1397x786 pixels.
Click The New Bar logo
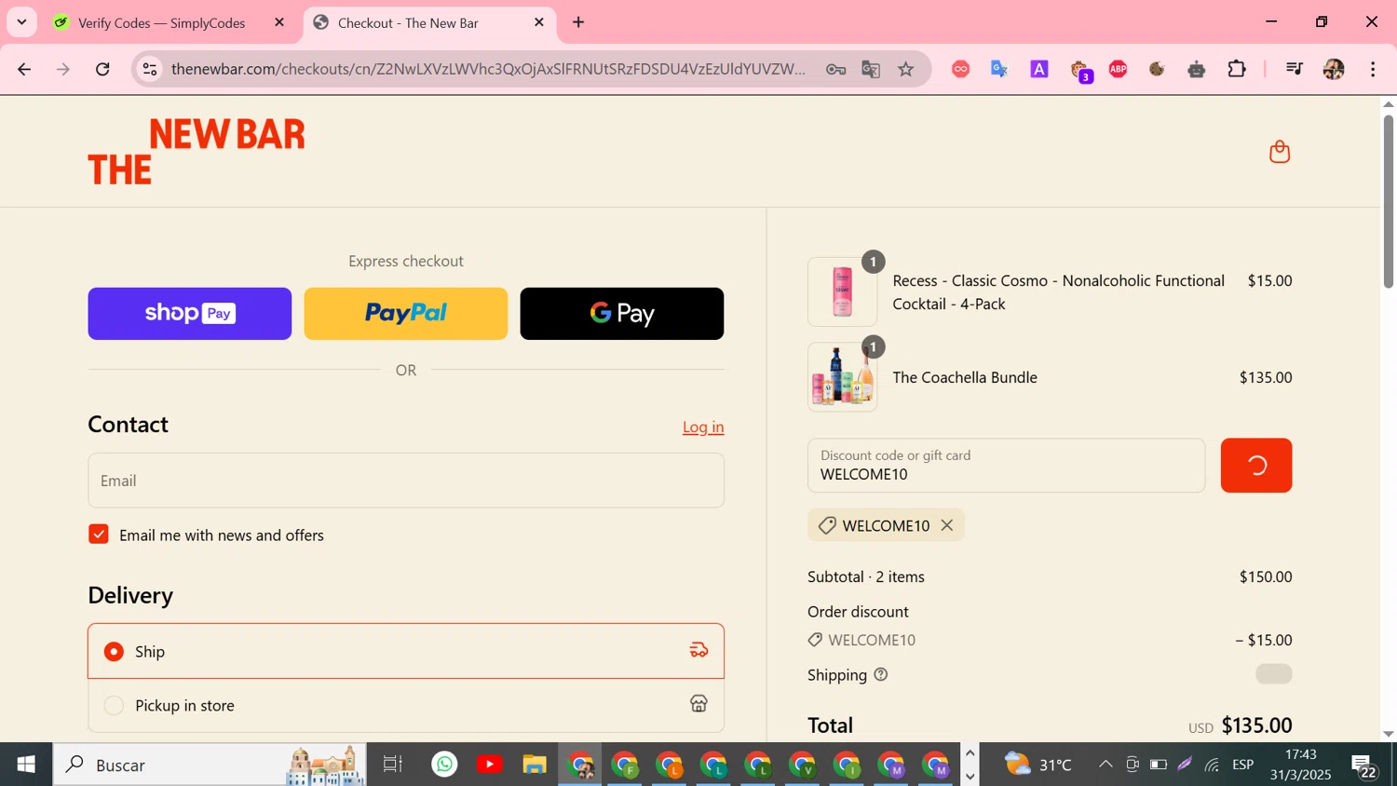click(x=197, y=151)
